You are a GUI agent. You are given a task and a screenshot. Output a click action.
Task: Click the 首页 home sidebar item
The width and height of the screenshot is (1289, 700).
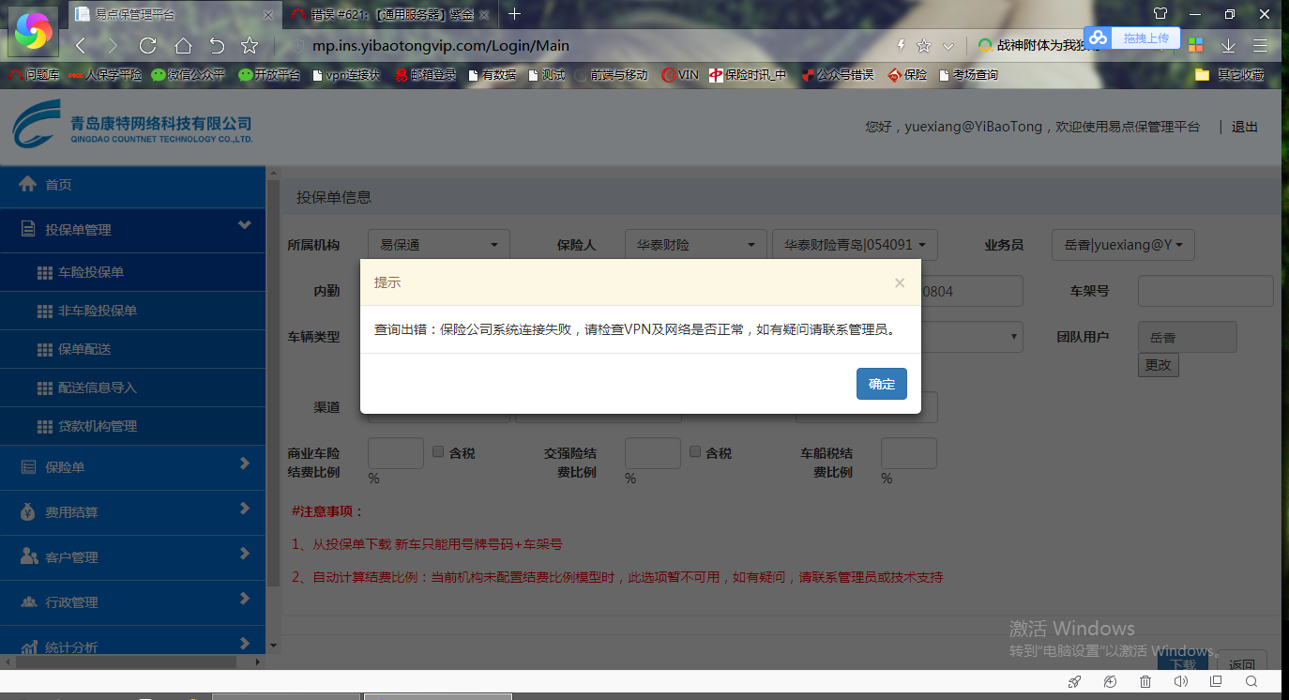click(x=133, y=185)
